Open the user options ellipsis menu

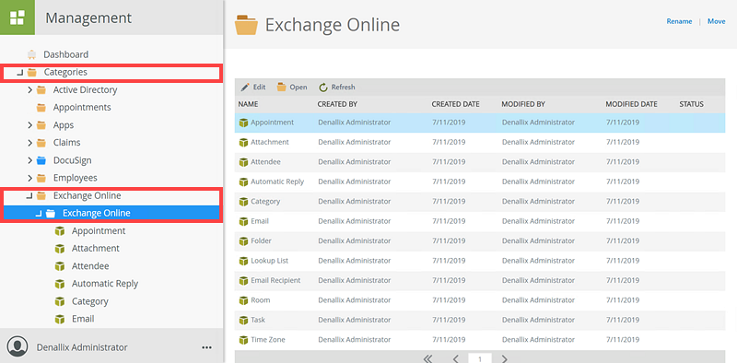pos(206,347)
